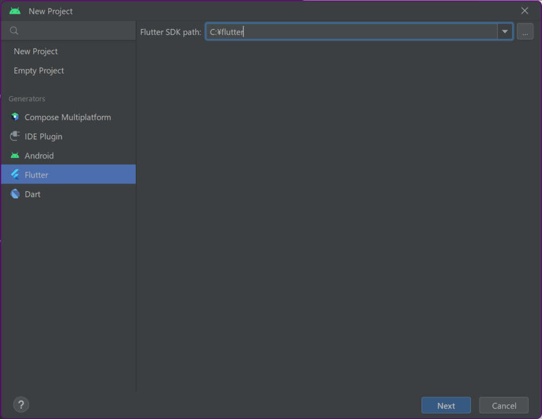Click the Android Studio logo in title bar
542x419 pixels.
pyautogui.click(x=15, y=11)
